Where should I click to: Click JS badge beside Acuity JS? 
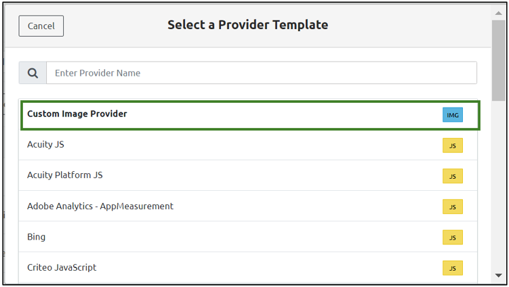[x=452, y=146]
